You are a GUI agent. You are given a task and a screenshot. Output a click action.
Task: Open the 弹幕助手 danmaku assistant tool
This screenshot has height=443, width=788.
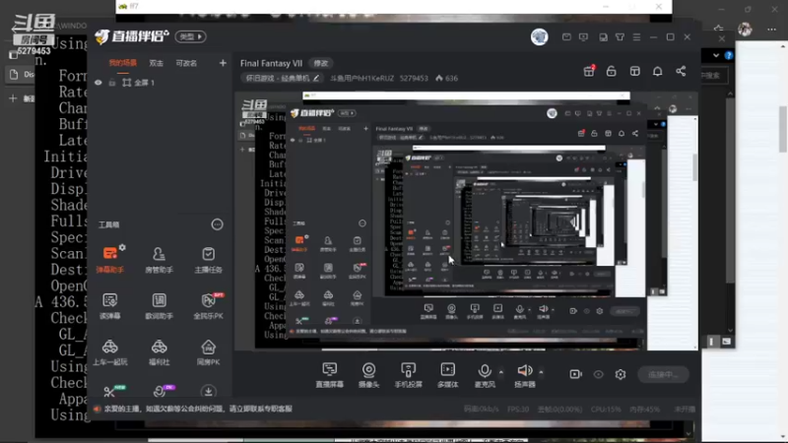click(110, 260)
